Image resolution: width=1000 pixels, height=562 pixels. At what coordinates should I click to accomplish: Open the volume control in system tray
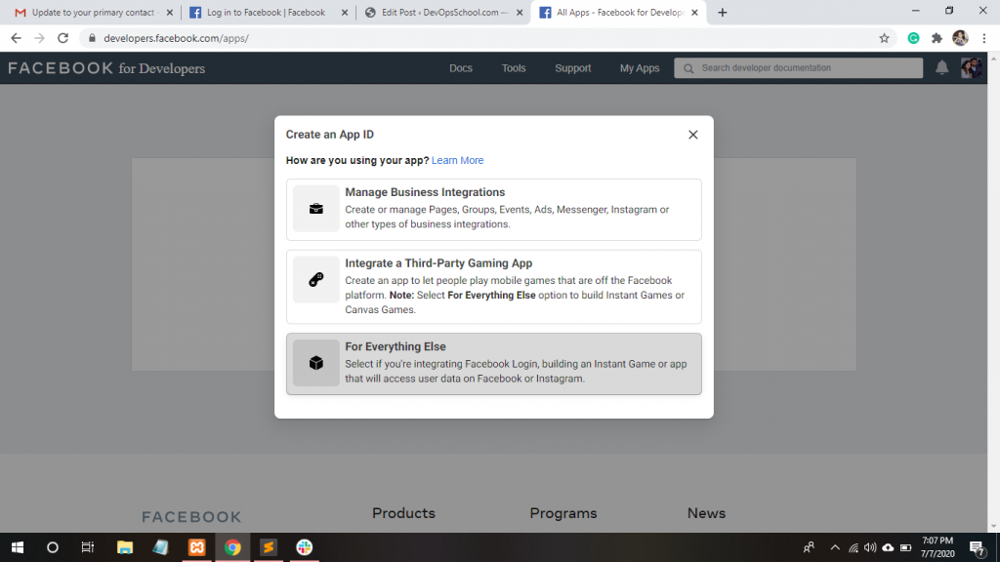click(870, 547)
